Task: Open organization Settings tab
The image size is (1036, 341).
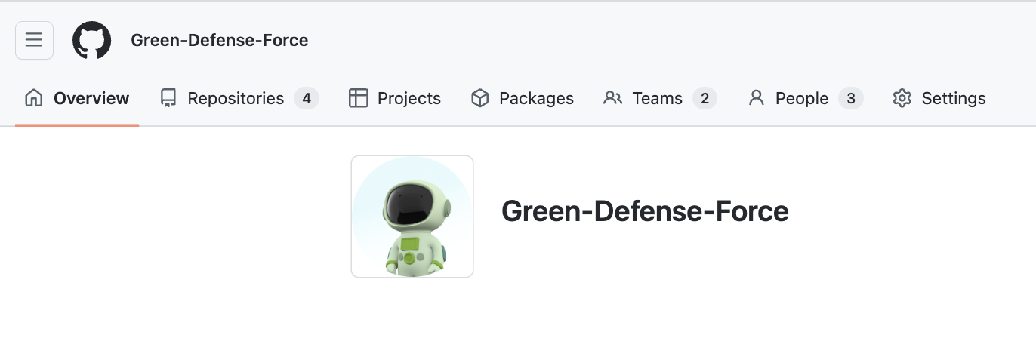Action: [939, 98]
